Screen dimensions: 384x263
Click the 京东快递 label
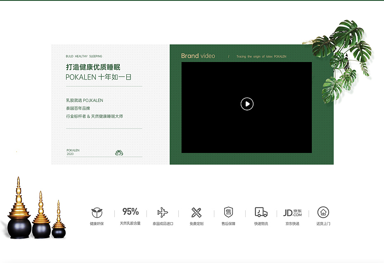[x=292, y=224]
